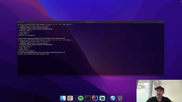182x102 pixels.
Task: Click the rabbit-2 config volume mount line
Action: 34,42
